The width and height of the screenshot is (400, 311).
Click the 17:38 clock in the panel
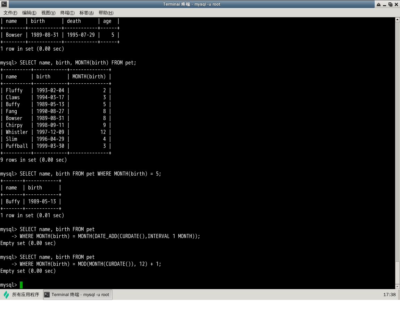click(389, 295)
